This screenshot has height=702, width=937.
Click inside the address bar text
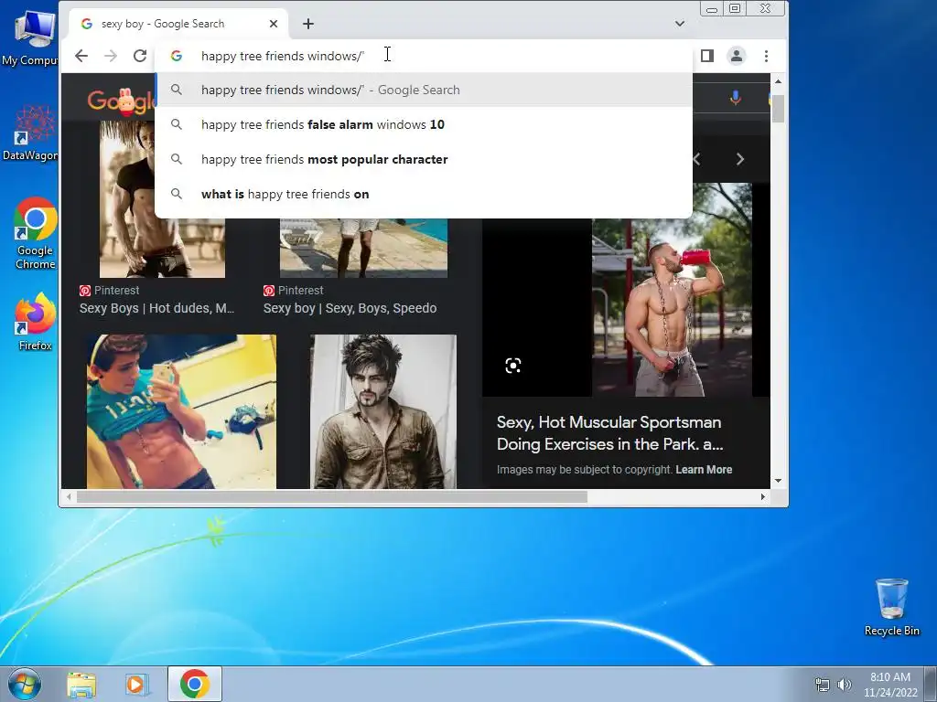point(282,56)
